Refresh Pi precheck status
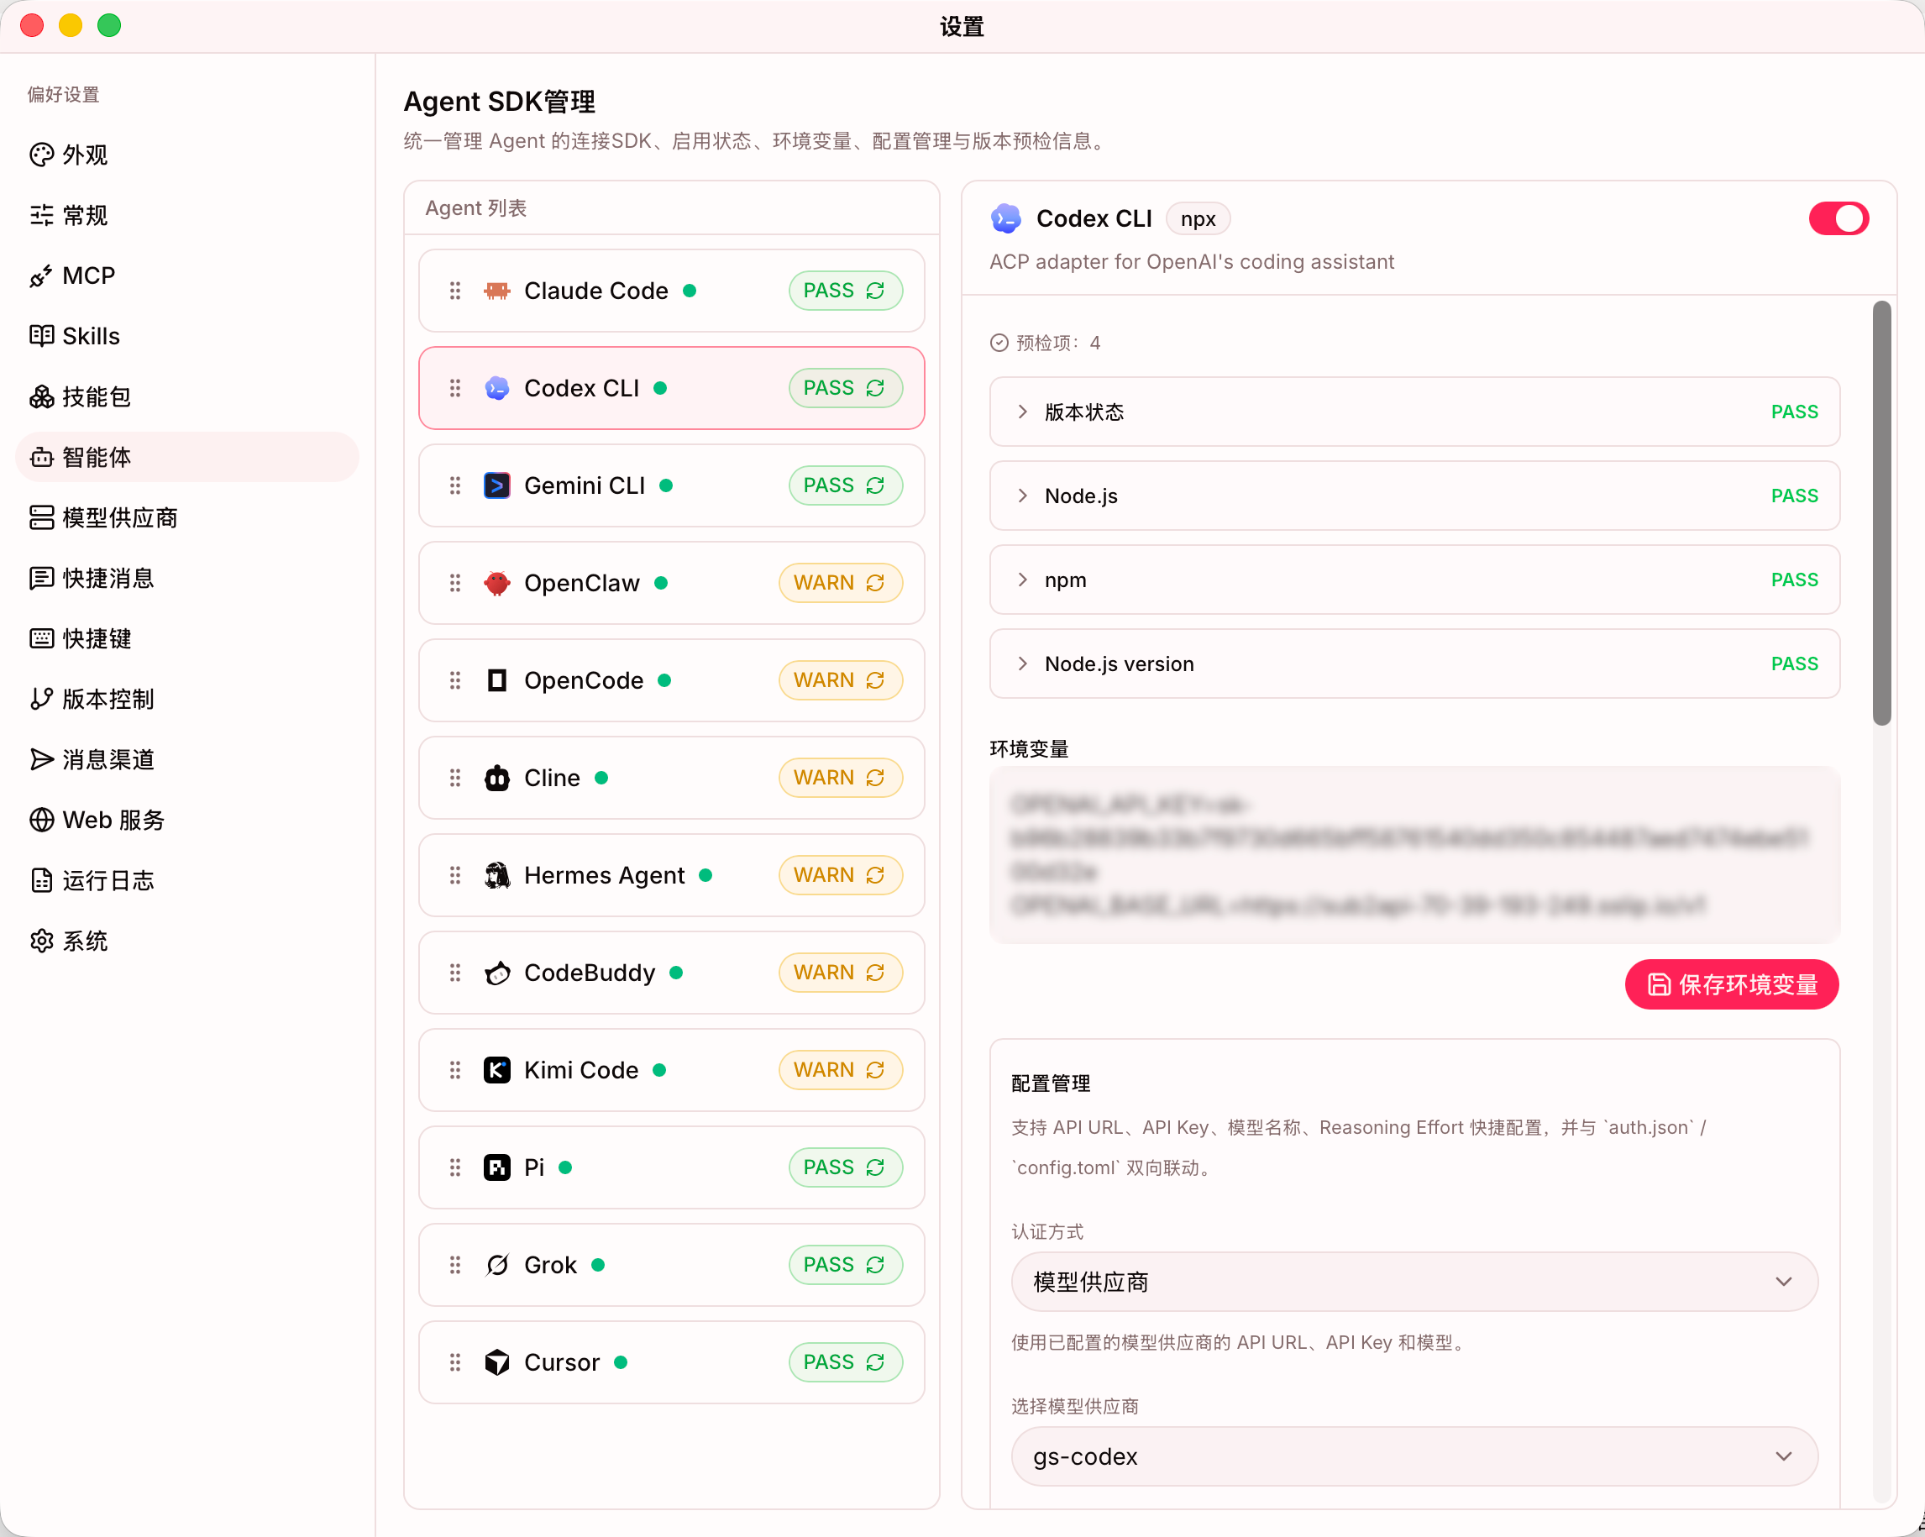Screen dimensions: 1925x1537 (x=875, y=1167)
